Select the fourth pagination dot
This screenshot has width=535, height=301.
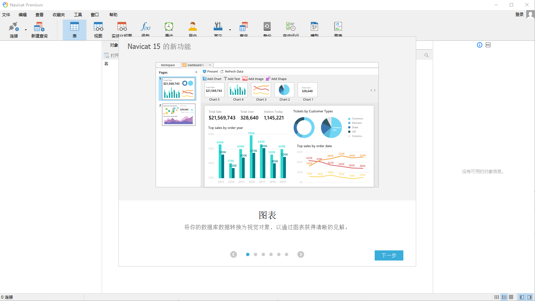point(271,254)
